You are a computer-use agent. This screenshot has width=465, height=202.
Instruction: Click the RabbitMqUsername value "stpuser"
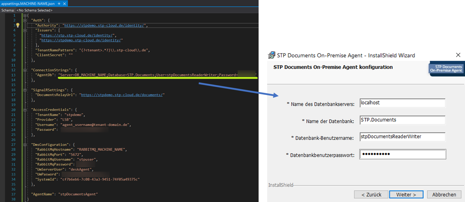coord(86,160)
